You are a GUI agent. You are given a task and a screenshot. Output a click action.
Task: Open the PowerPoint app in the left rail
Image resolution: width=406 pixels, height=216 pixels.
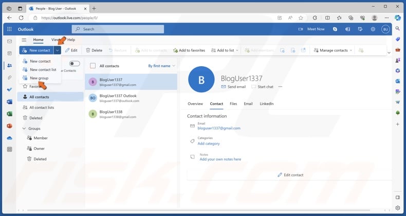click(x=10, y=126)
